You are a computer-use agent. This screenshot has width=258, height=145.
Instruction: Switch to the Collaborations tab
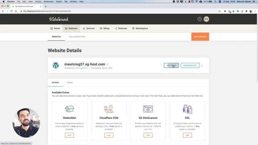pos(77,37)
